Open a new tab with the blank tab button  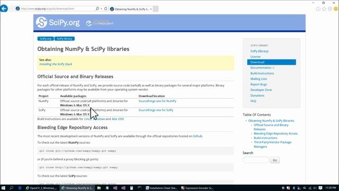(x=156, y=9)
